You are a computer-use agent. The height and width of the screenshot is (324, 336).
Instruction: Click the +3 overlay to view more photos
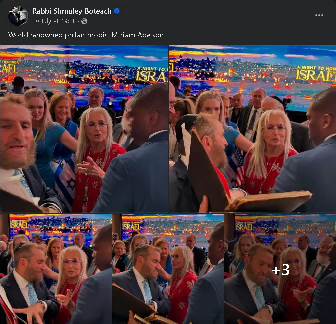[x=280, y=269]
